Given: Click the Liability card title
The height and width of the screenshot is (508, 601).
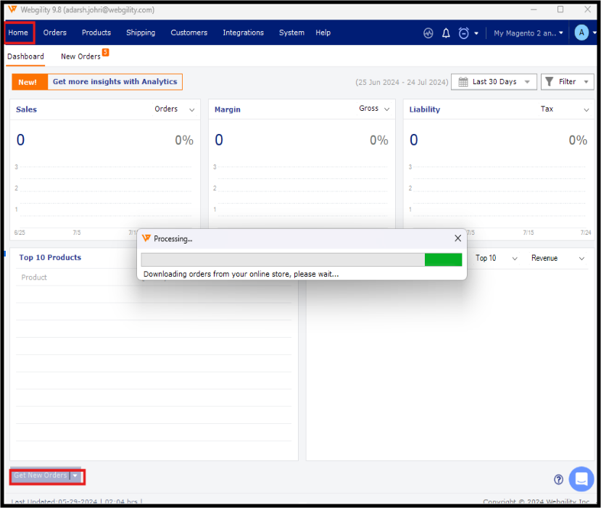Looking at the screenshot, I should (x=425, y=109).
